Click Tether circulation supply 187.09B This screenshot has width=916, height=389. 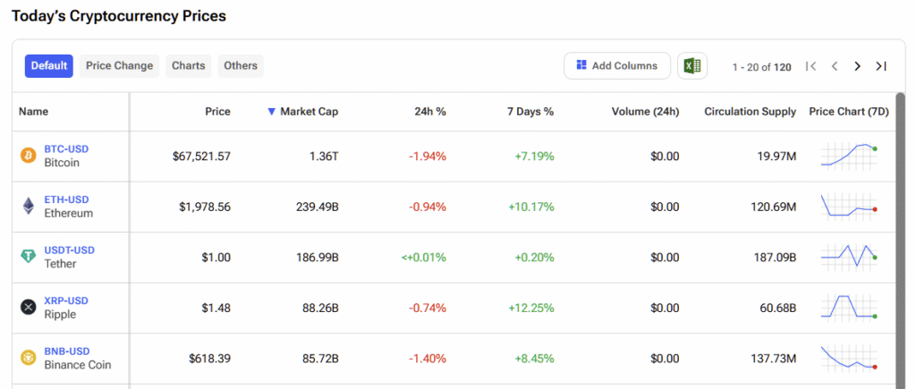click(775, 257)
